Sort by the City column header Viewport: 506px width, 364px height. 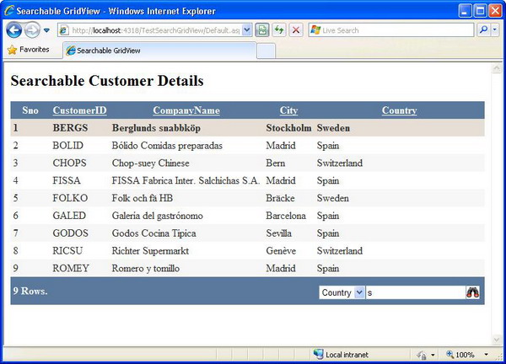(288, 110)
